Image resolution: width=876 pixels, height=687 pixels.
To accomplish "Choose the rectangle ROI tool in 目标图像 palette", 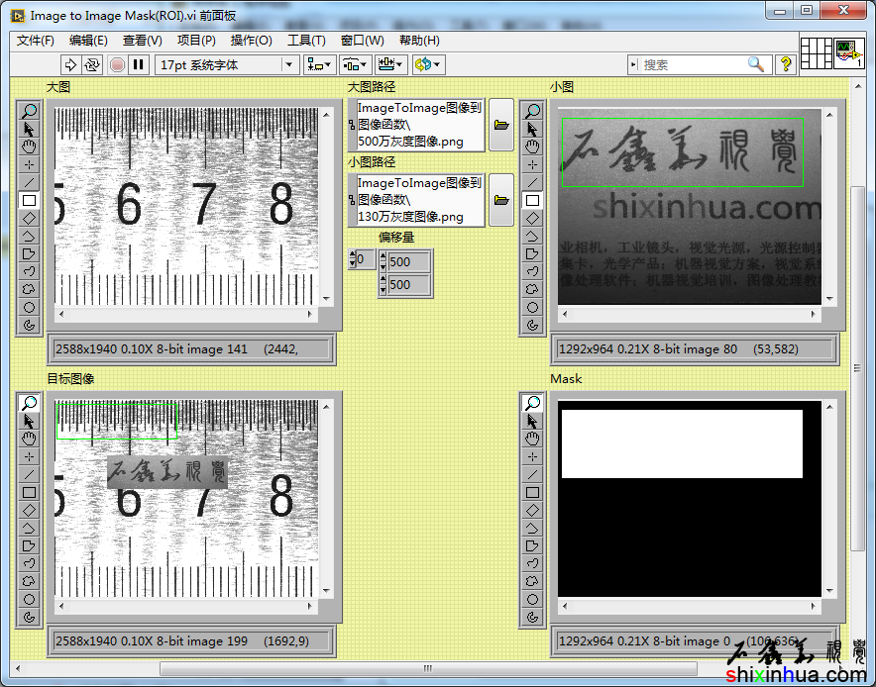I will [30, 492].
